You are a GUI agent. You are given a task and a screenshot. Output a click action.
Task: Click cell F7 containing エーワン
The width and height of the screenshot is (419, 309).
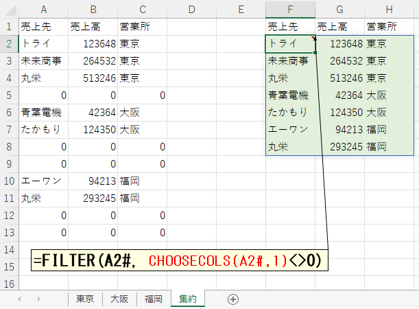tap(291, 130)
